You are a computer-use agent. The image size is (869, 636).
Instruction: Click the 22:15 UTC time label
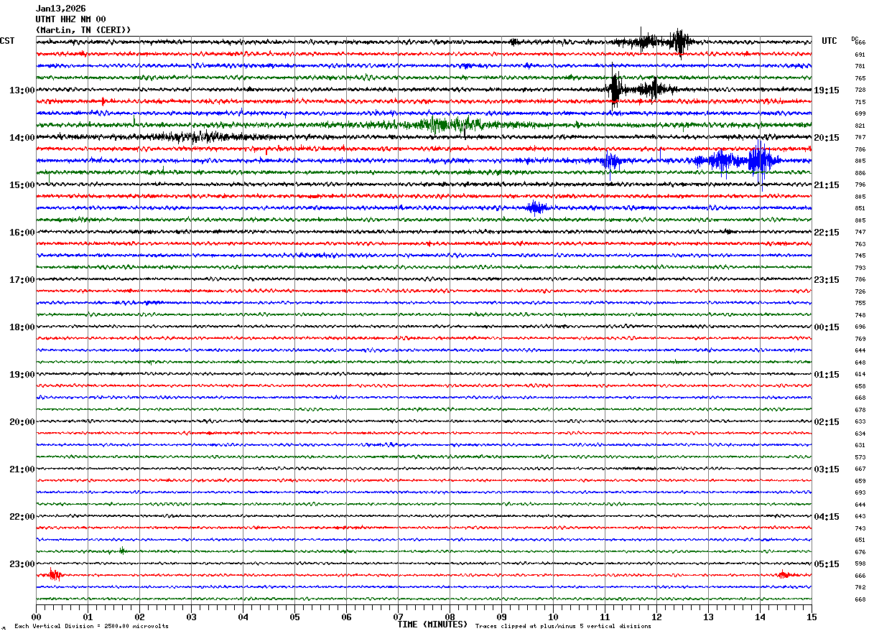tap(827, 233)
